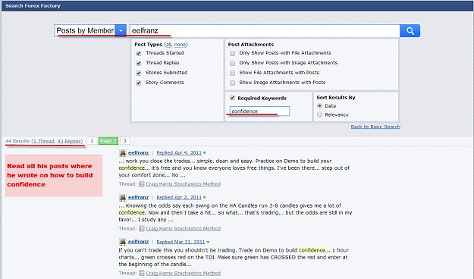This screenshot has height=279, width=474.
Task: Click the 'Post Types' heading text
Action: tap(149, 45)
